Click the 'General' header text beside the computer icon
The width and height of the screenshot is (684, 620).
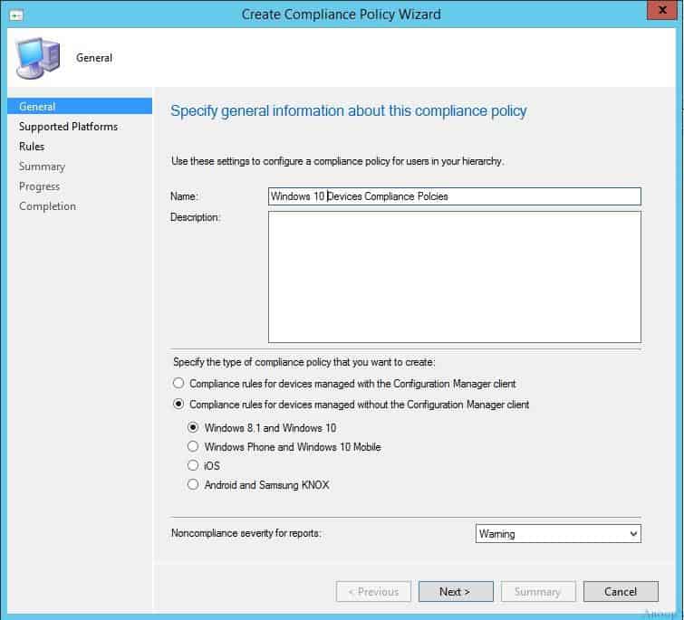pyautogui.click(x=94, y=58)
